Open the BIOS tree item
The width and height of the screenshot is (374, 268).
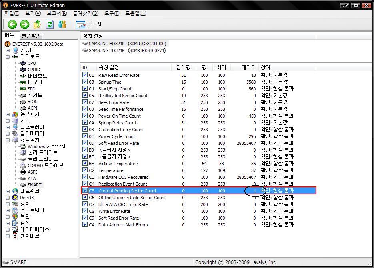32,102
